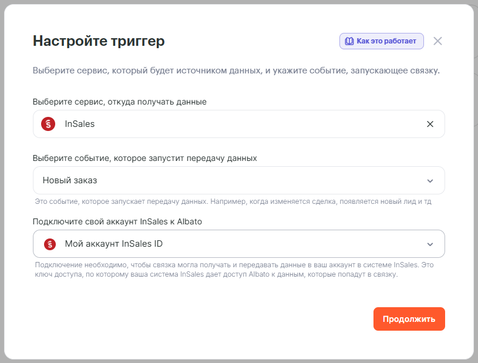
Task: Click the "Настройте триггер" heading
Action: pos(99,41)
